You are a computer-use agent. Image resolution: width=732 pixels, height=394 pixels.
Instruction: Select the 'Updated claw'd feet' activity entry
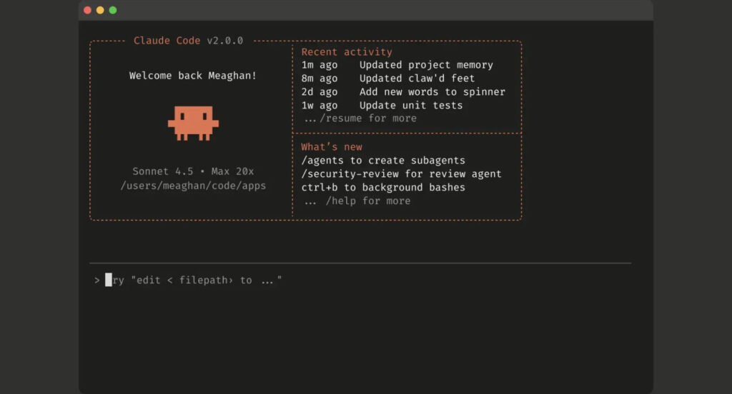(x=417, y=79)
